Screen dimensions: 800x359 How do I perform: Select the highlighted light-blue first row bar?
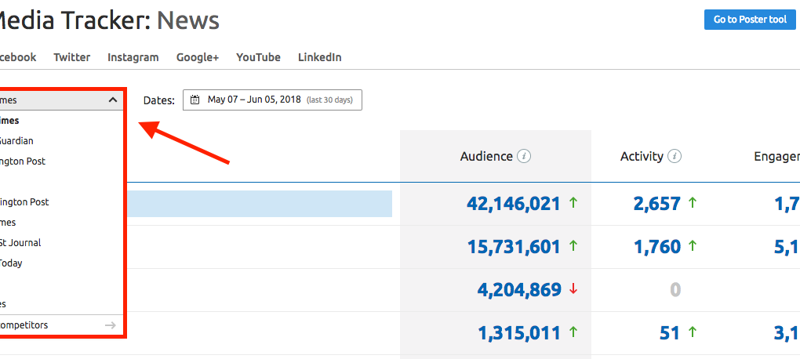pyautogui.click(x=259, y=204)
